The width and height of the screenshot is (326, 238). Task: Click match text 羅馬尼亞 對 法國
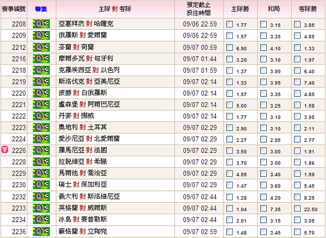click(83, 150)
